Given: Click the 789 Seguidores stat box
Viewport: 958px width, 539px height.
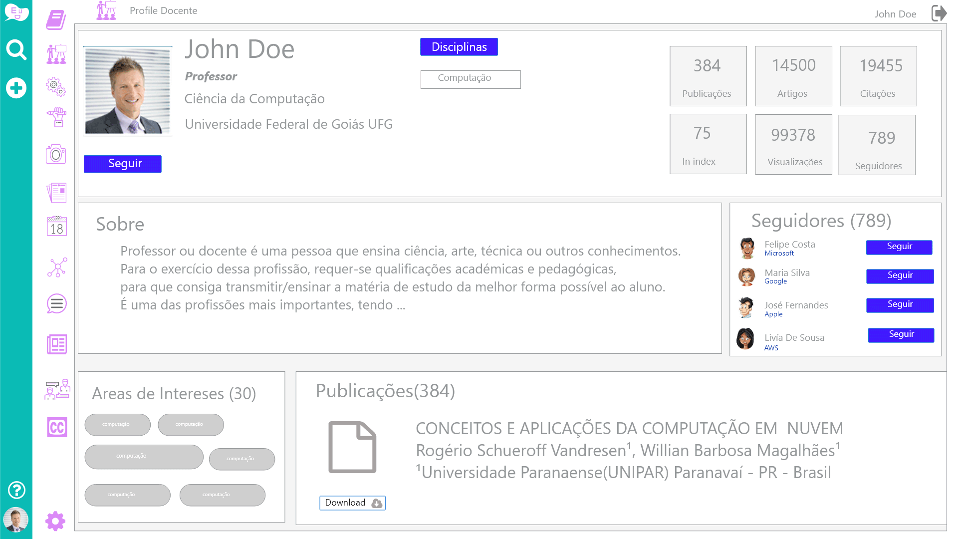Looking at the screenshot, I should 877,145.
